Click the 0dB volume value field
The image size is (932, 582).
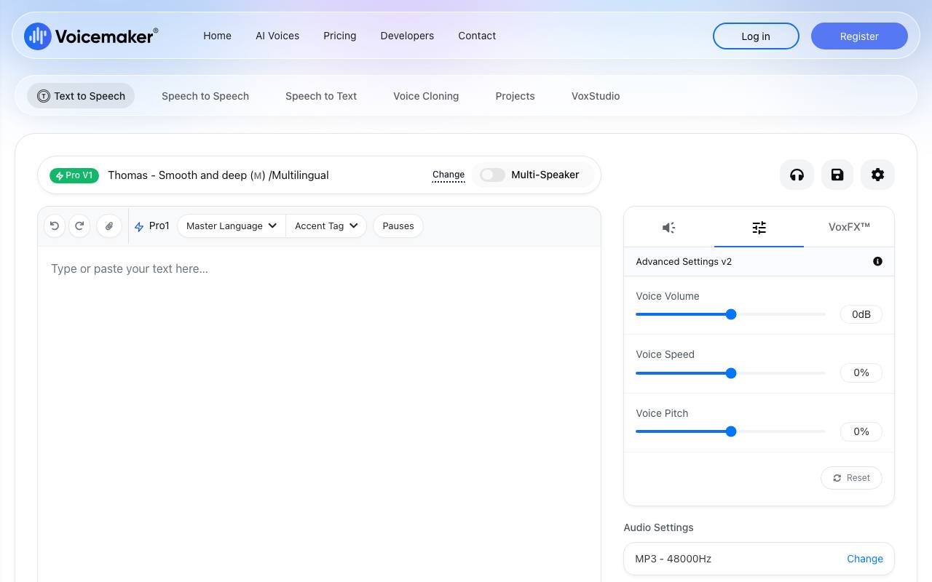pos(861,314)
